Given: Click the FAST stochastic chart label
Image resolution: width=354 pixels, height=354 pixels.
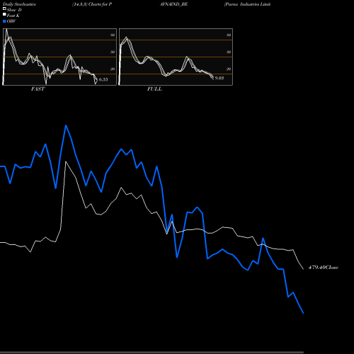Looking at the screenshot, I should click(x=38, y=89).
